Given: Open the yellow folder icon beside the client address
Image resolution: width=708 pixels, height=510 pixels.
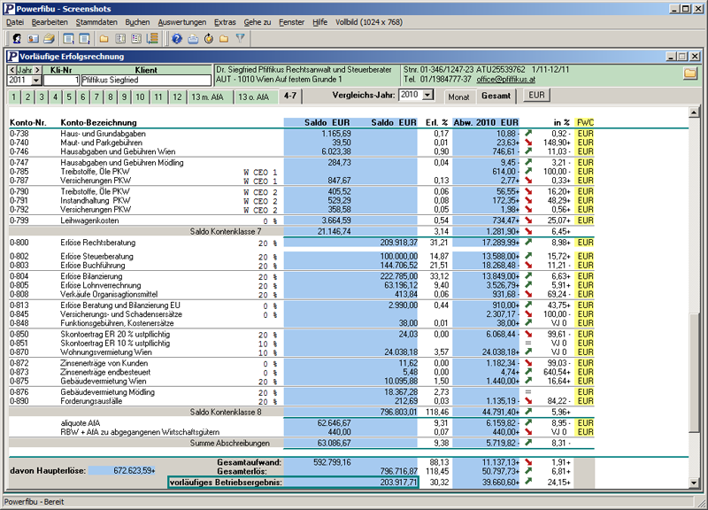Looking at the screenshot, I should (690, 73).
